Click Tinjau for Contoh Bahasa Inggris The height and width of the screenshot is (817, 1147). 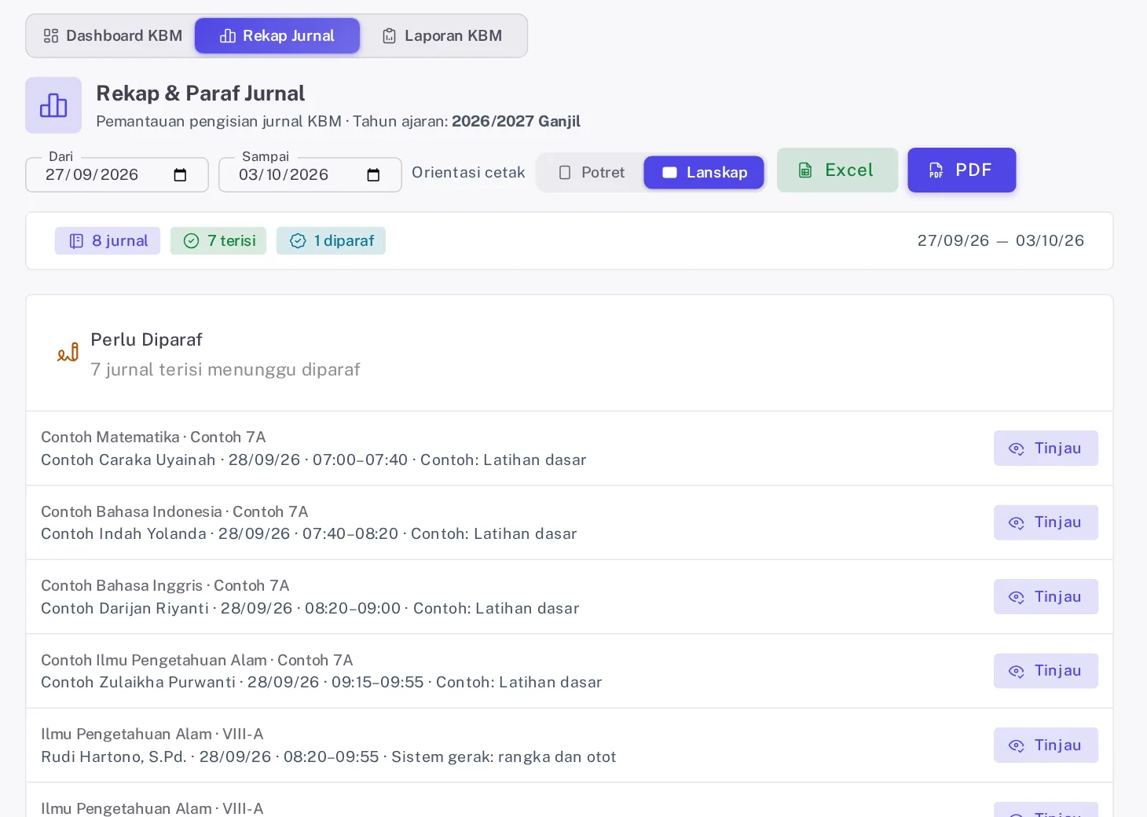point(1046,597)
